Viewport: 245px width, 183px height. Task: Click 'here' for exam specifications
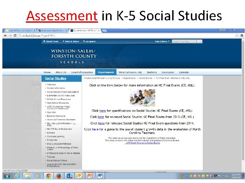(103, 111)
